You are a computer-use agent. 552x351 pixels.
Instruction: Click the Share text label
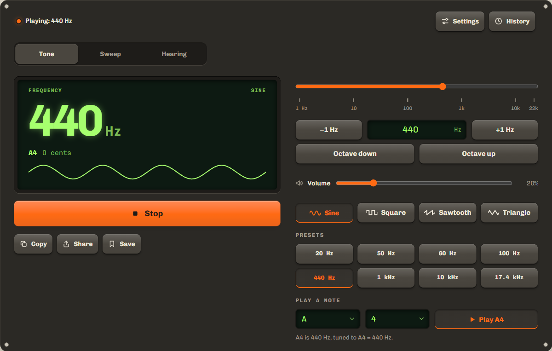(83, 244)
